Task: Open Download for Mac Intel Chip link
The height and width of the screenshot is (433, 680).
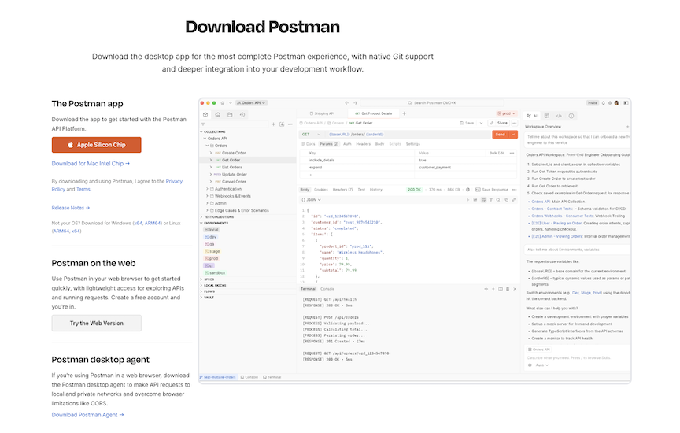Action: [91, 164]
